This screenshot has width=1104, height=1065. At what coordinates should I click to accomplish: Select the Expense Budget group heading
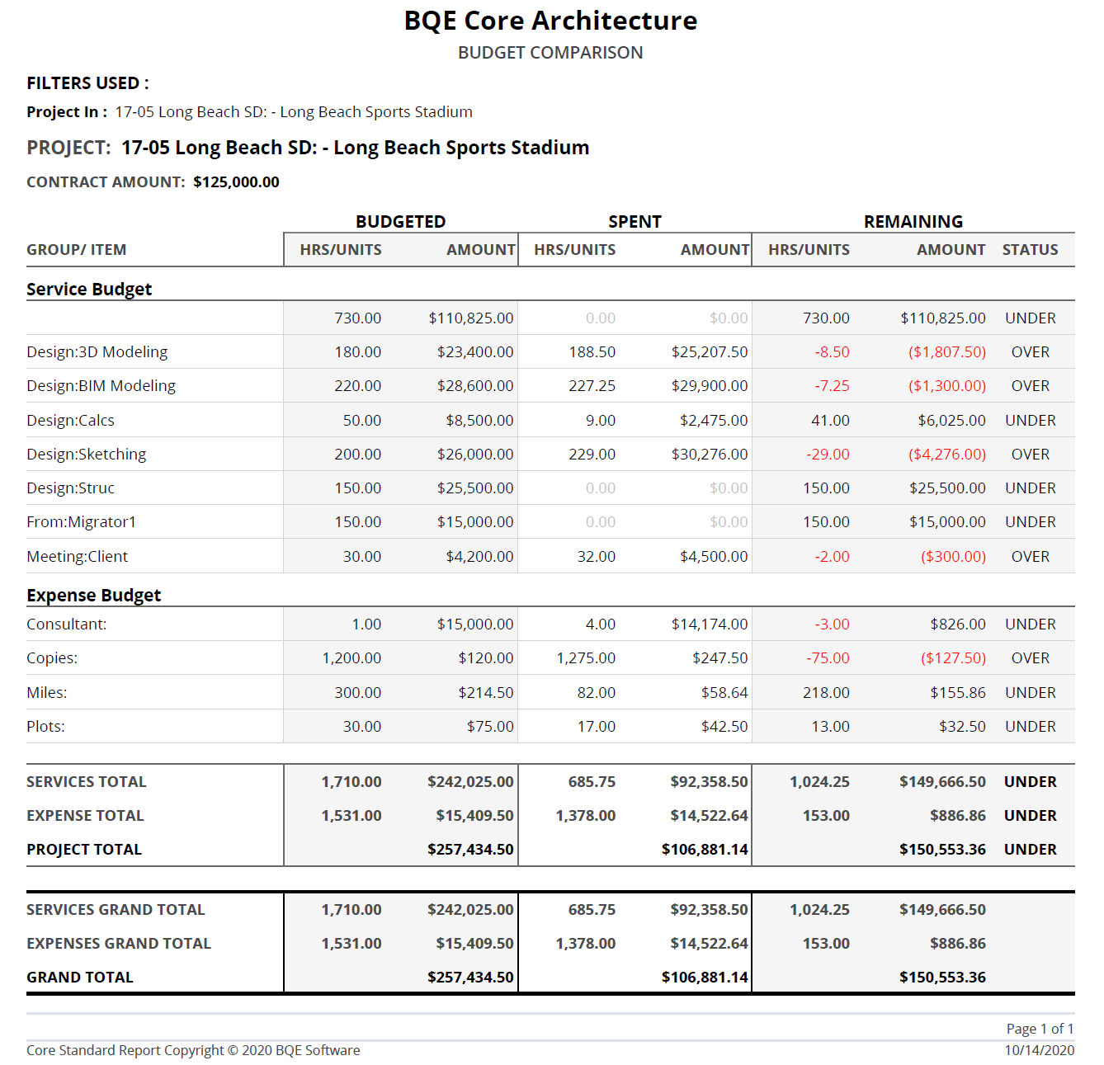click(93, 596)
